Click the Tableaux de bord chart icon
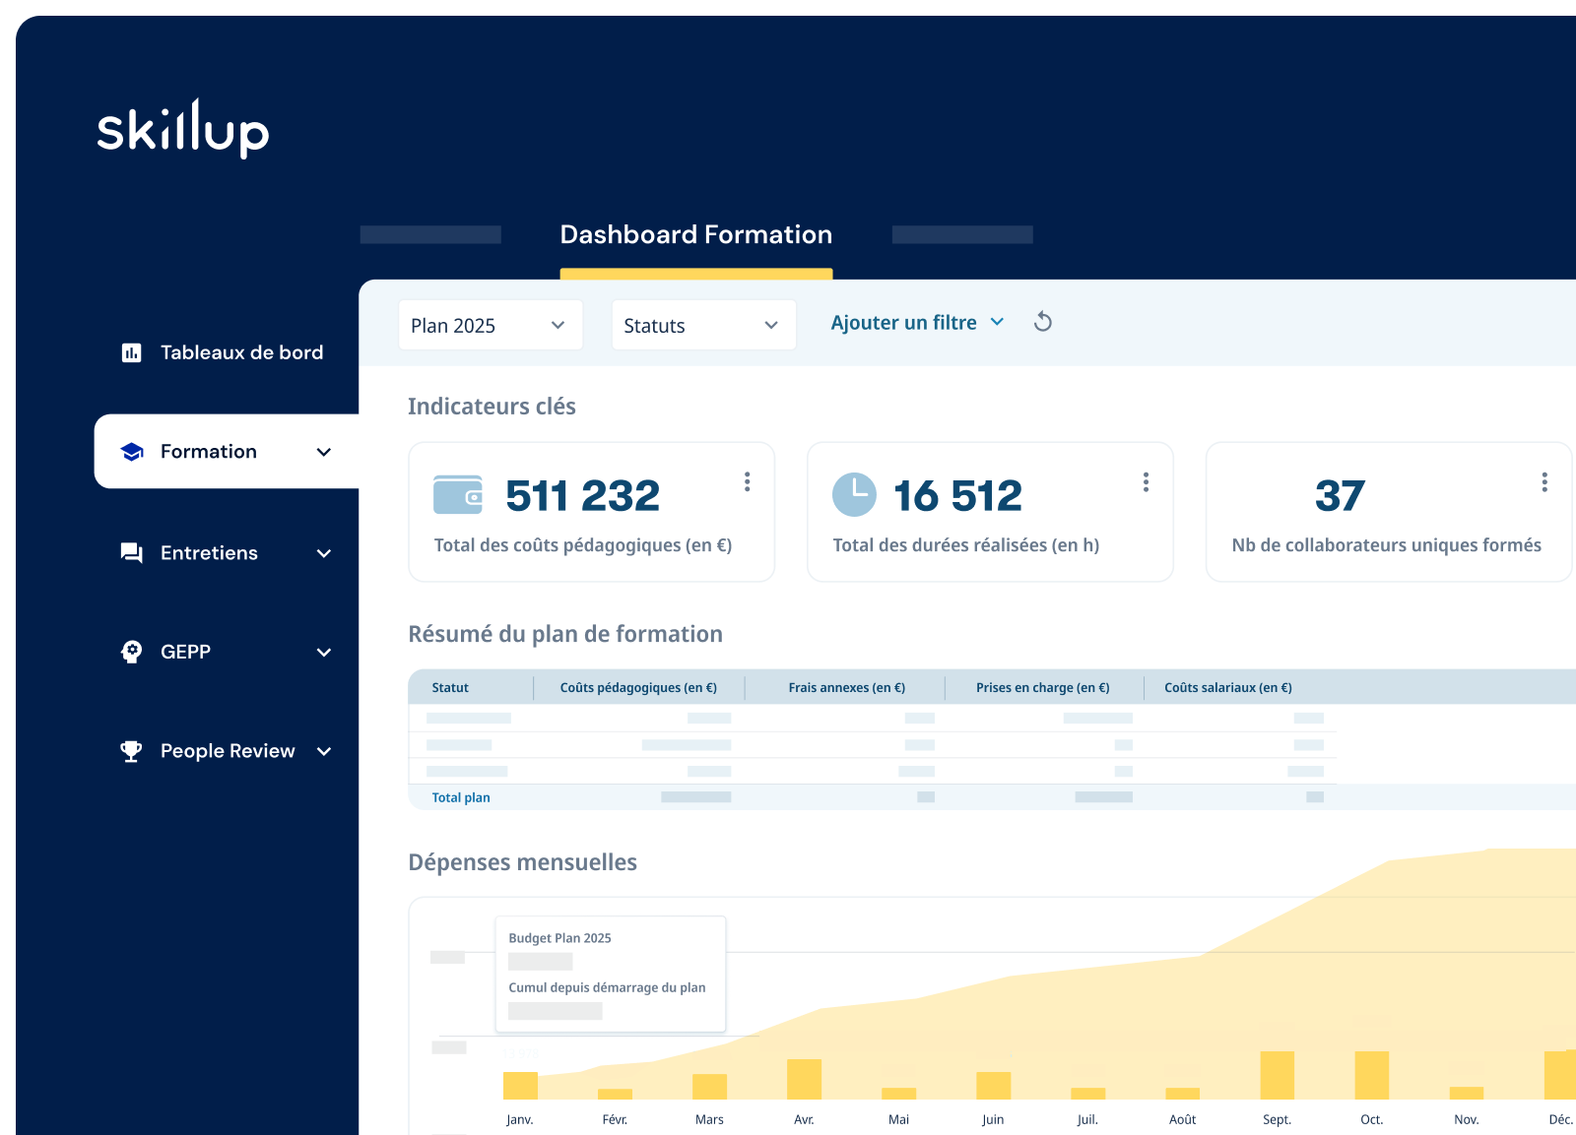The height and width of the screenshot is (1135, 1576). pos(131,352)
